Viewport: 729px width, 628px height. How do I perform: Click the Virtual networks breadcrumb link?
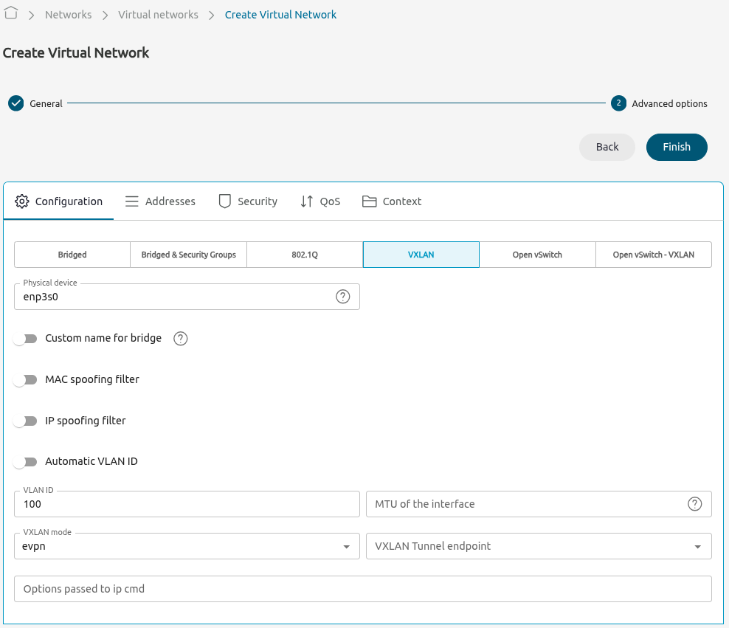click(158, 14)
